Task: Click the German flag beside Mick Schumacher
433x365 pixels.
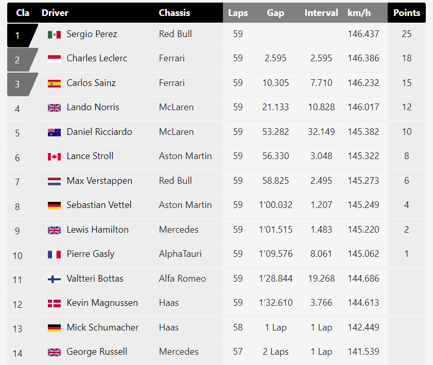Action: click(x=54, y=328)
